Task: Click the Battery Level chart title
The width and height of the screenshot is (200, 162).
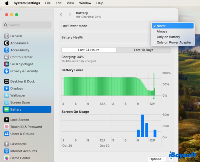Action: coord(72,70)
